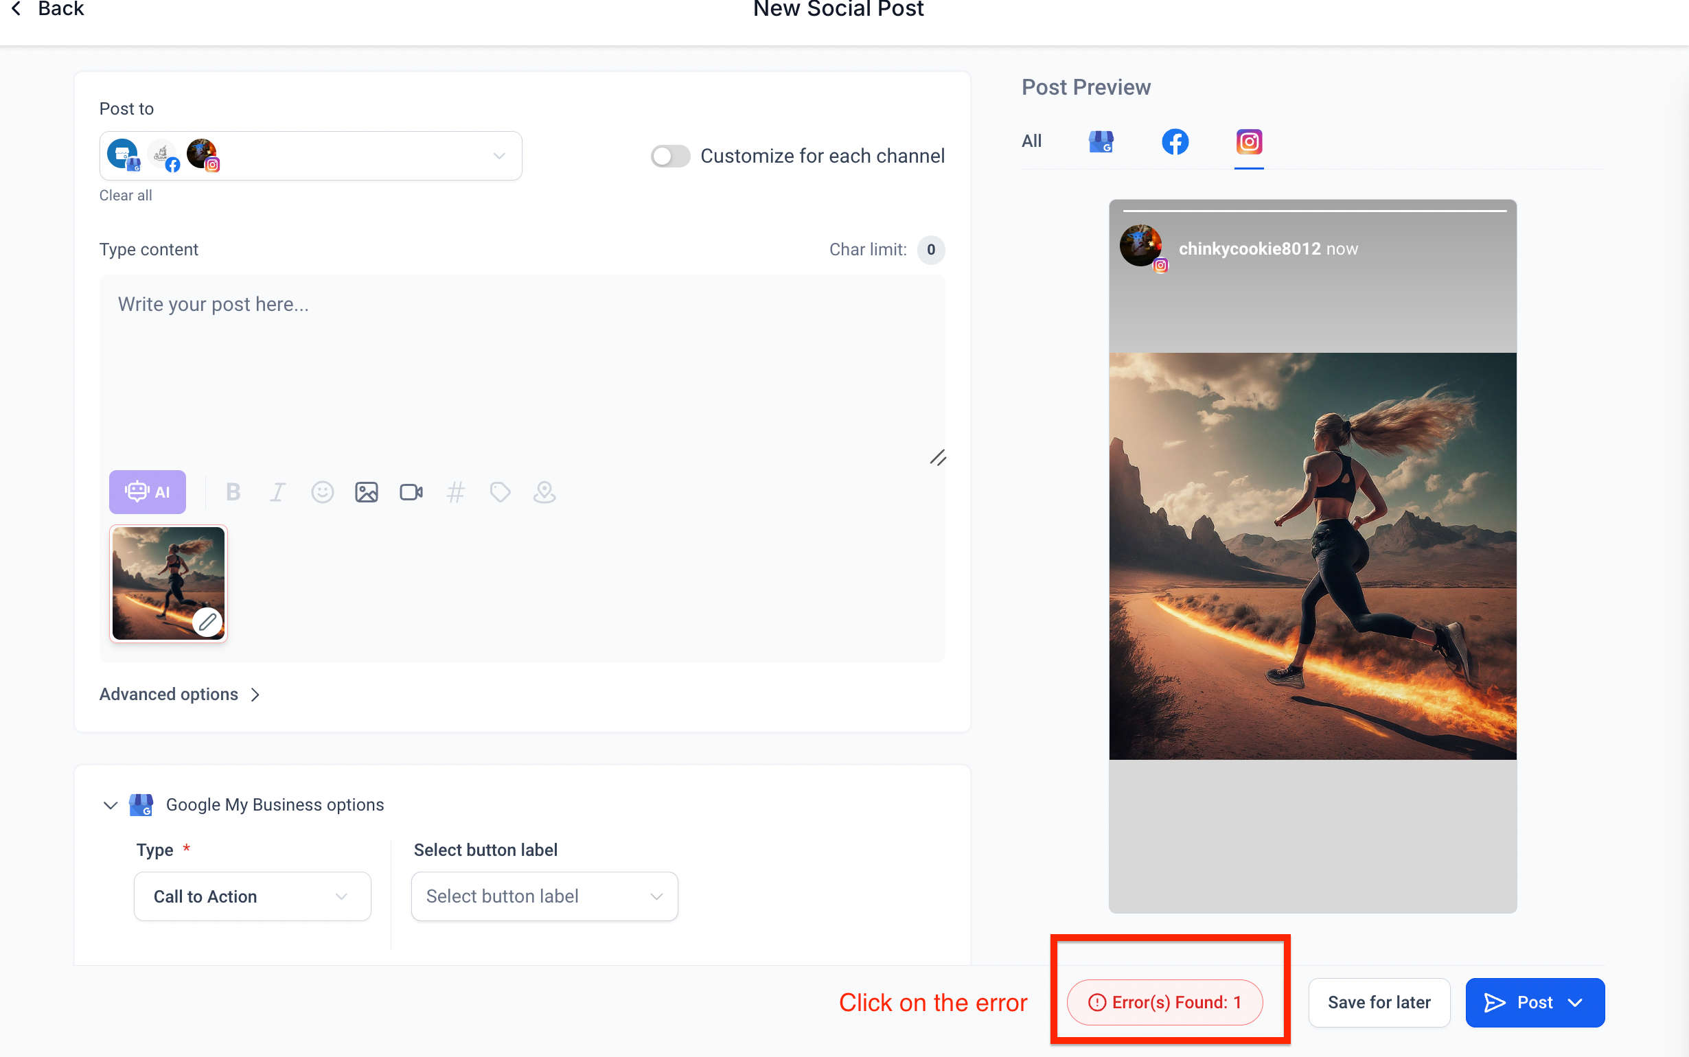Click the emoji picker icon
1689x1057 pixels.
[321, 492]
